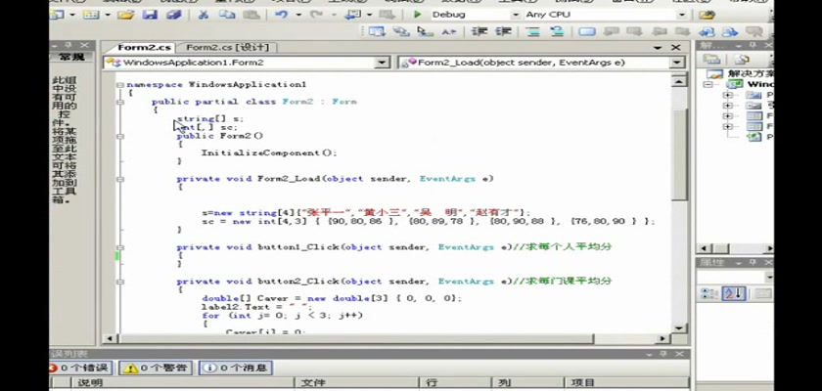Click the Save All icon
The height and width of the screenshot is (391, 822).
click(x=173, y=15)
